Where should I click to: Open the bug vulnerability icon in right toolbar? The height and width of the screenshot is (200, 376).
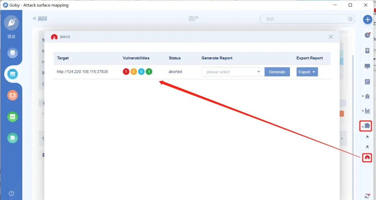coord(367,97)
